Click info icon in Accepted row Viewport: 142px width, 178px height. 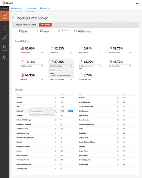tap(55, 116)
